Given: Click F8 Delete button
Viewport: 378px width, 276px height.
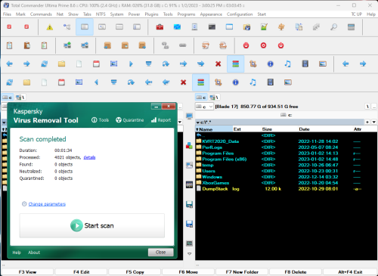Looking at the screenshot, I should pos(296,272).
